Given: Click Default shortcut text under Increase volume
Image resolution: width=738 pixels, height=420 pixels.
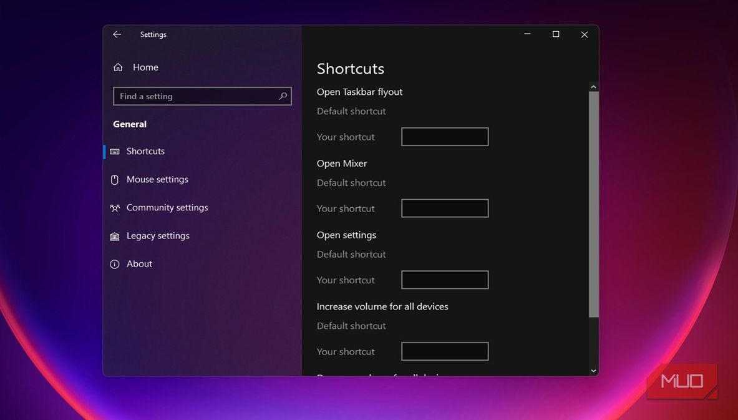Looking at the screenshot, I should 351,326.
